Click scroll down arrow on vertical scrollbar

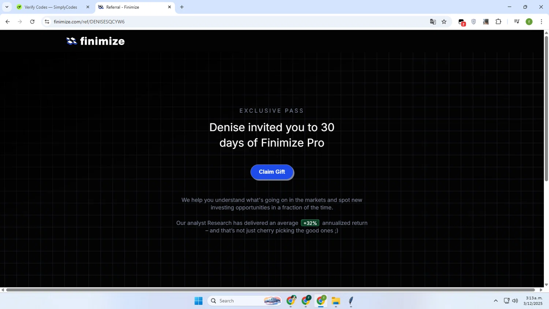(x=546, y=285)
